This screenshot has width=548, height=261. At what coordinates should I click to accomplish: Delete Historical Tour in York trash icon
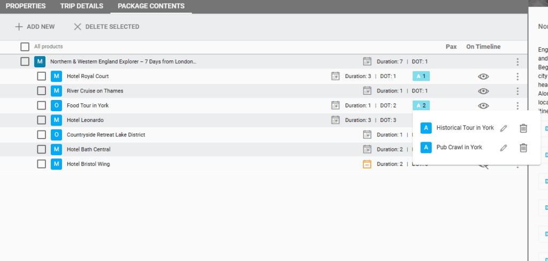click(523, 128)
